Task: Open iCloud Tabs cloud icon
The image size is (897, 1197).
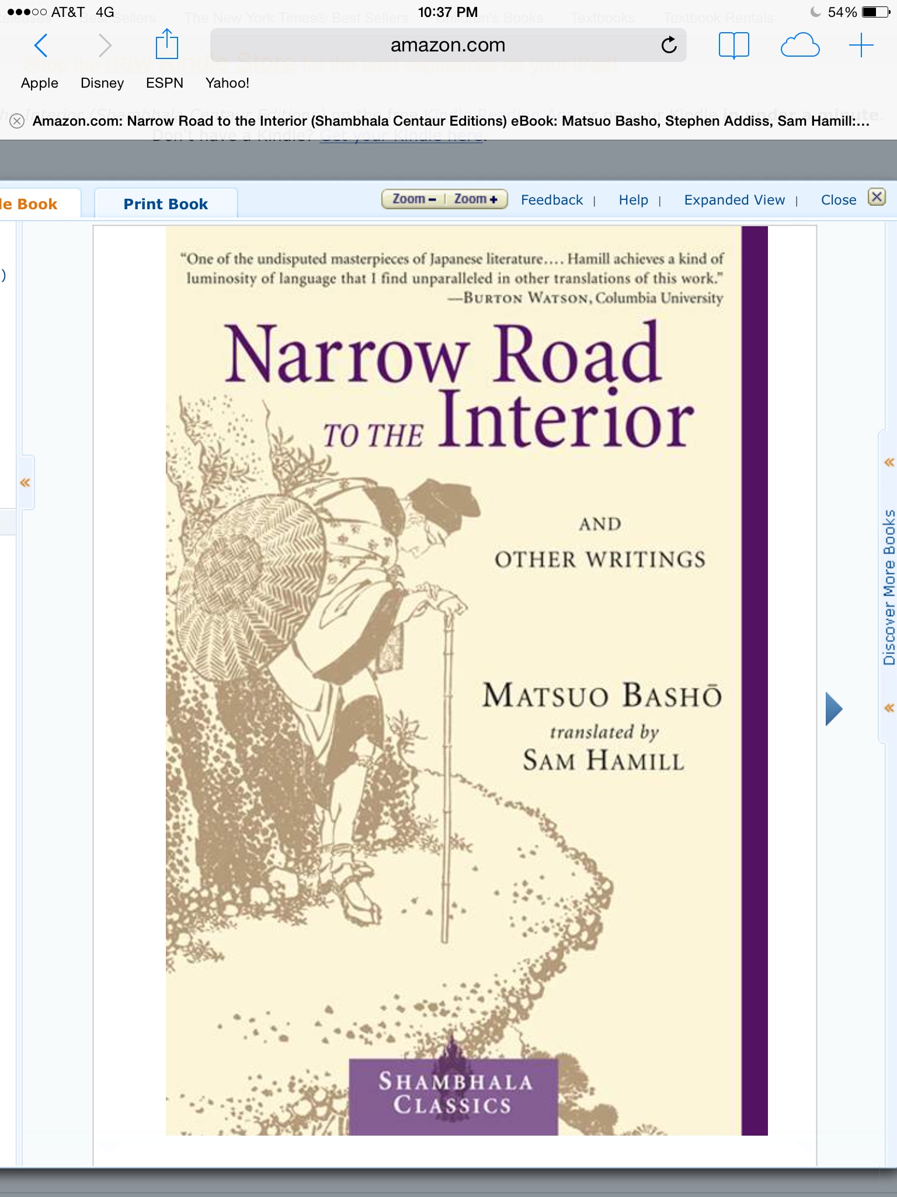Action: tap(799, 45)
